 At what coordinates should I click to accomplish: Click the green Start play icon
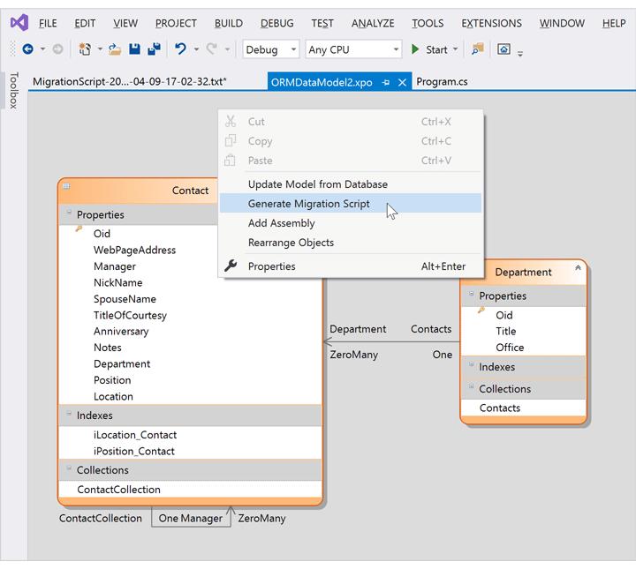tap(415, 49)
